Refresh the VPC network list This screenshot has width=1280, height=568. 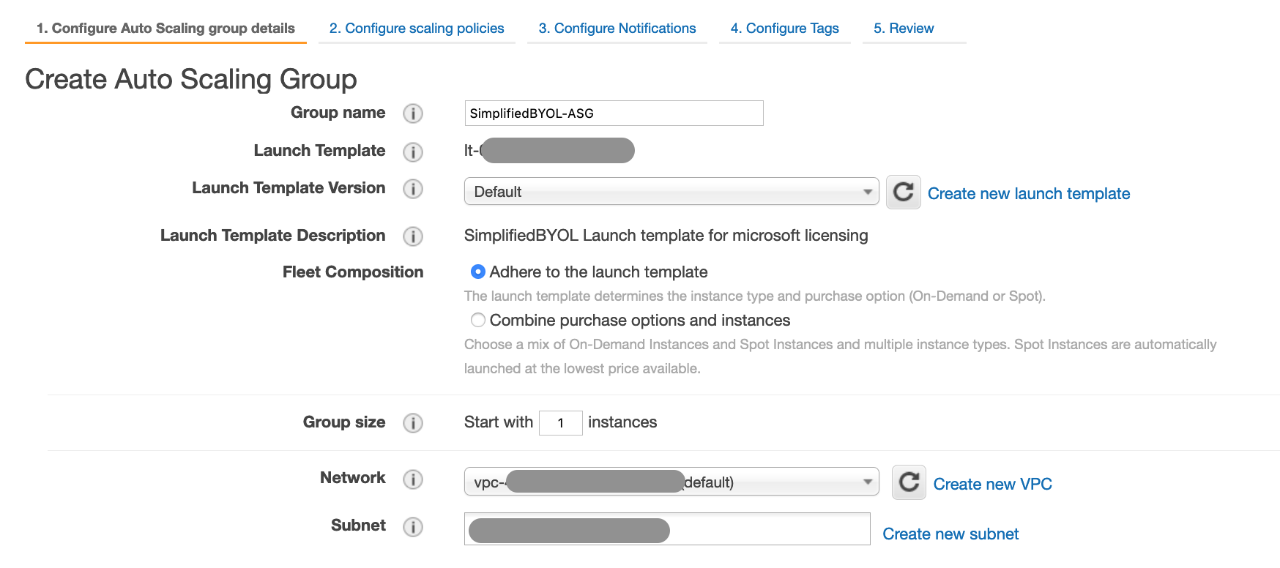pyautogui.click(x=909, y=482)
